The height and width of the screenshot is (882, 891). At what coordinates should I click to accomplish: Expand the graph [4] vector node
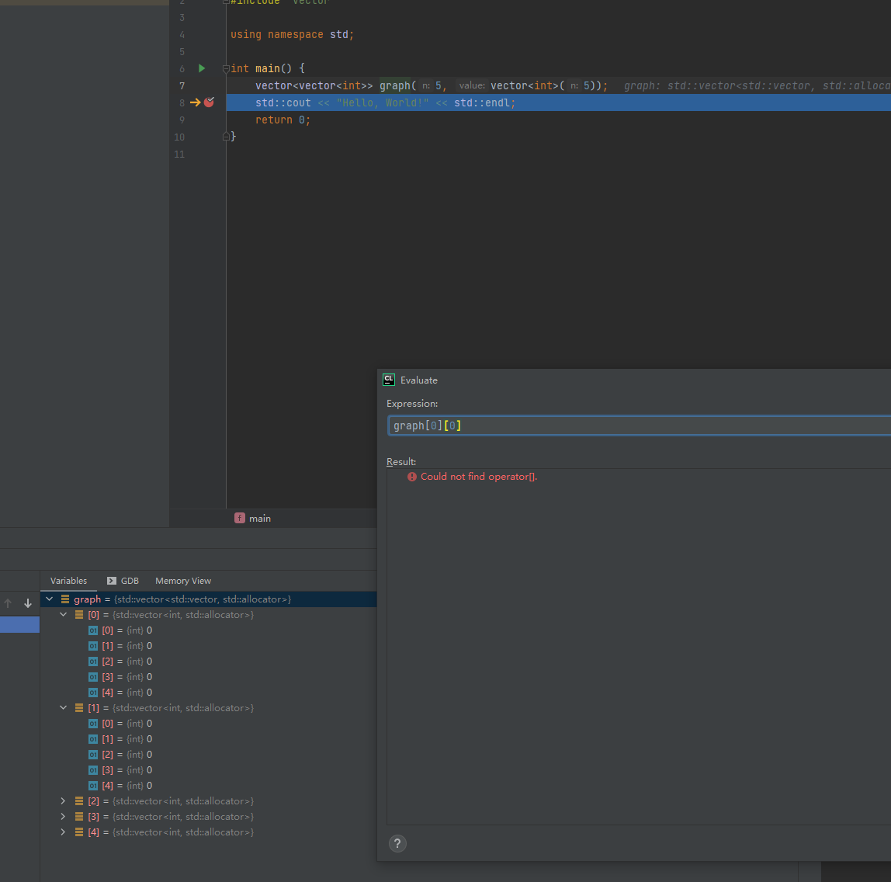[x=63, y=832]
